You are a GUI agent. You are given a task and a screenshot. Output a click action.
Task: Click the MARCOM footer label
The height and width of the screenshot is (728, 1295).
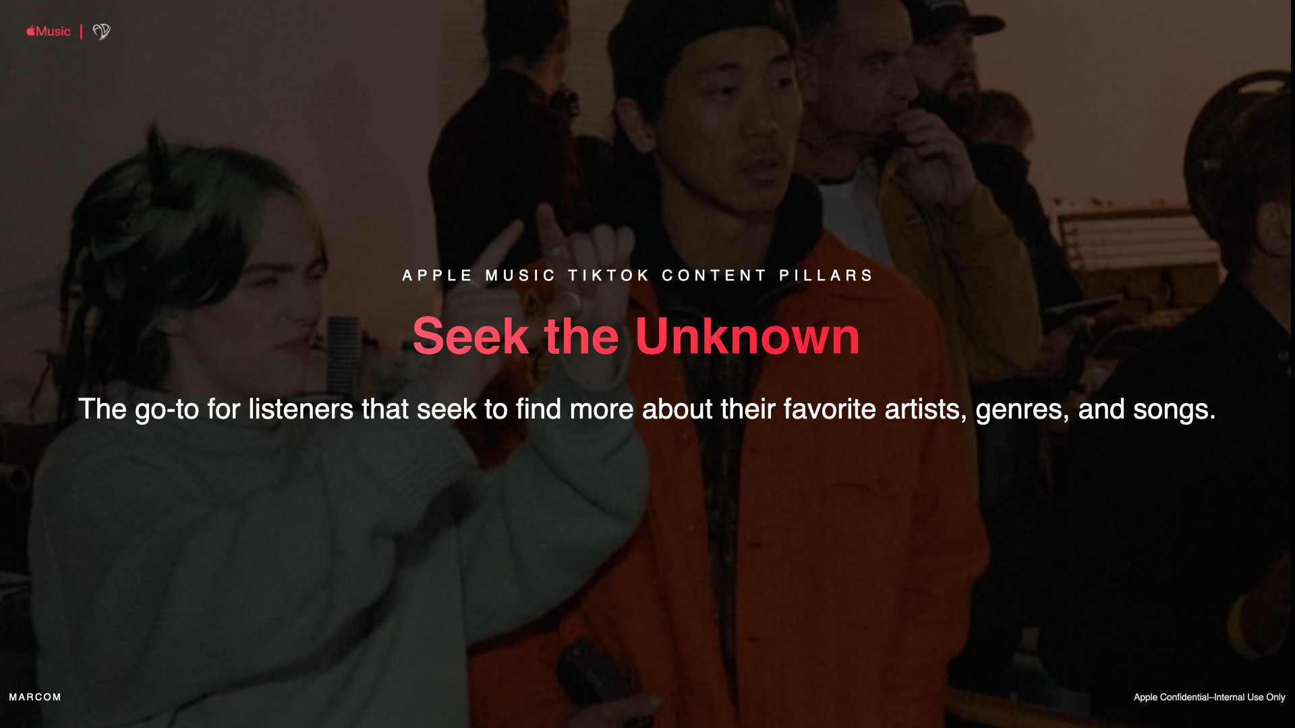coord(35,697)
